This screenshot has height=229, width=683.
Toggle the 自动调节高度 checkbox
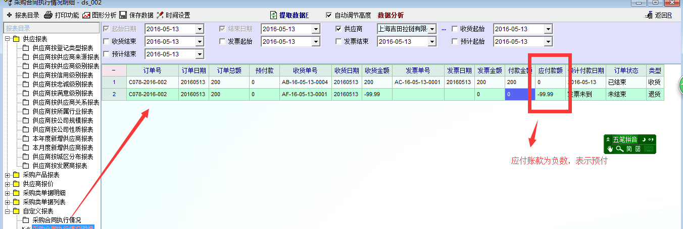(329, 15)
